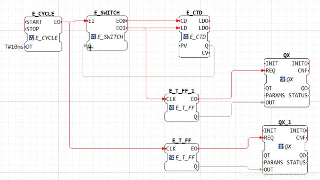Click the START input of E_CYCLE

34,22
